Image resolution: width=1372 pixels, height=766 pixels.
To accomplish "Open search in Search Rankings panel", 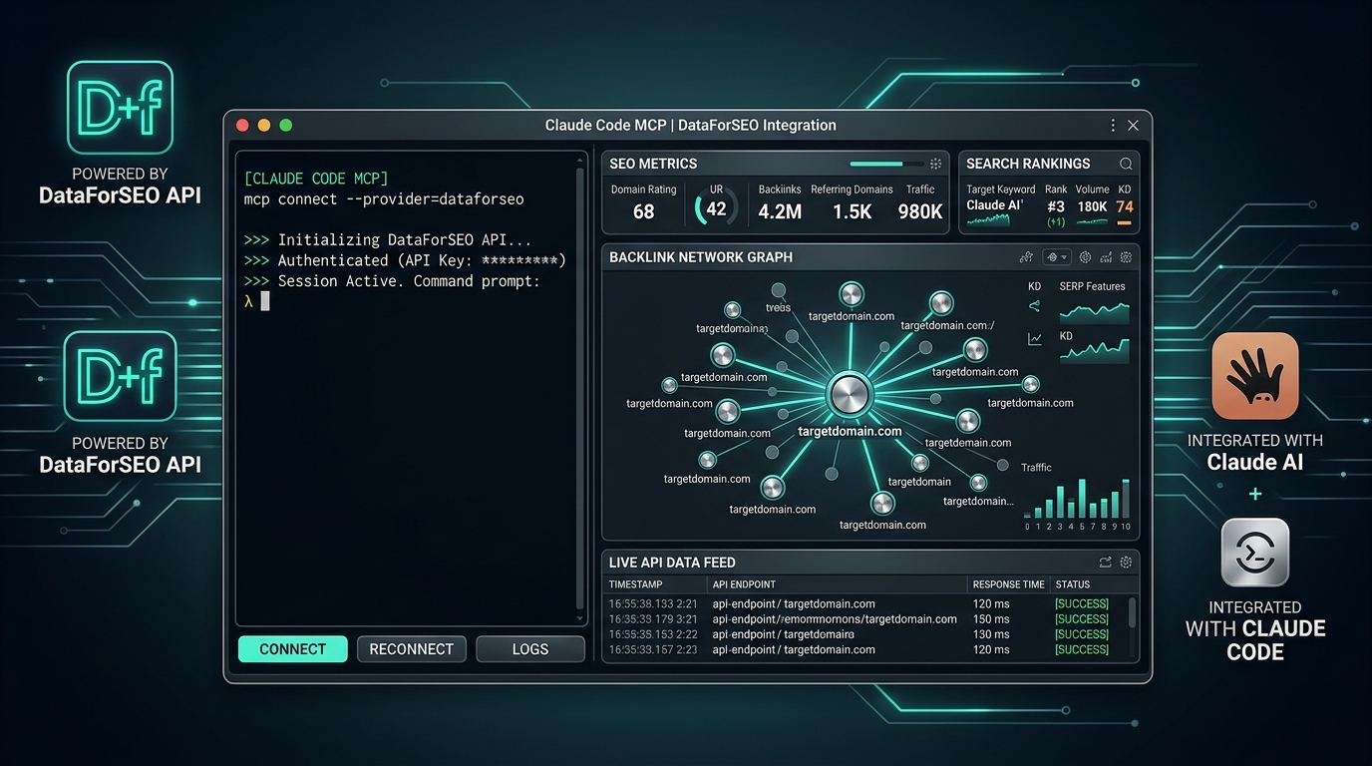I will (1126, 164).
